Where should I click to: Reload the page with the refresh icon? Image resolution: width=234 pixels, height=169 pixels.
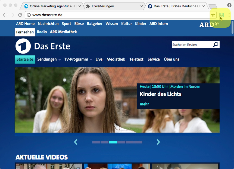tap(20, 15)
